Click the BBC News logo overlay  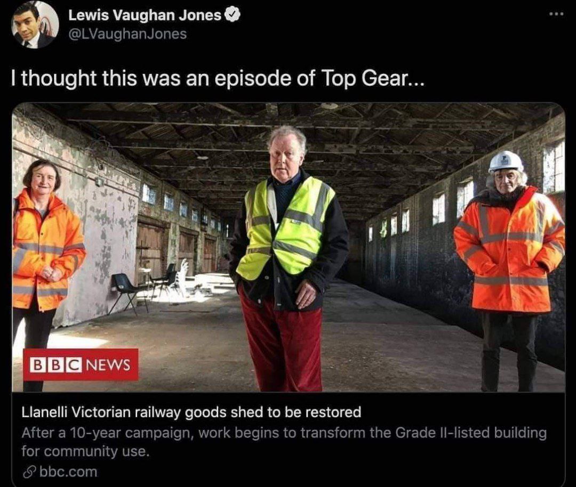coord(81,364)
